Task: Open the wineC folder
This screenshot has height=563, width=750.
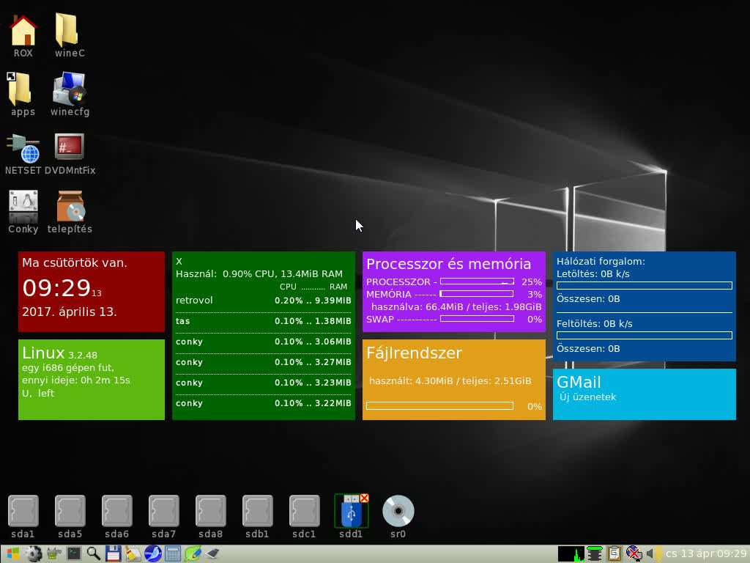Action: [70, 31]
